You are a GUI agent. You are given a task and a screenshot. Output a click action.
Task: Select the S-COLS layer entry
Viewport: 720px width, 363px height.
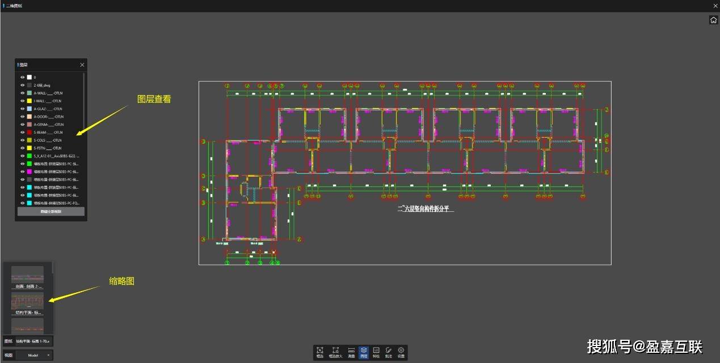[x=48, y=140]
